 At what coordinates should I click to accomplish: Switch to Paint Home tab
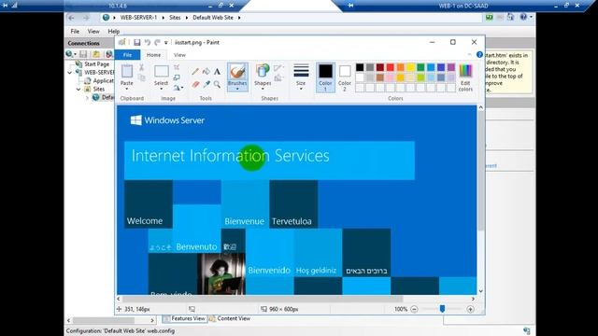(153, 55)
